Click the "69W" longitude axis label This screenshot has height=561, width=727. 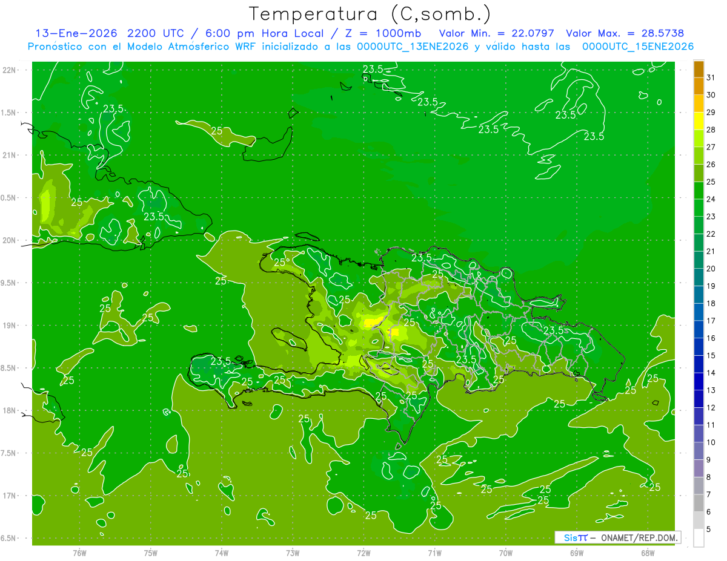(x=577, y=553)
